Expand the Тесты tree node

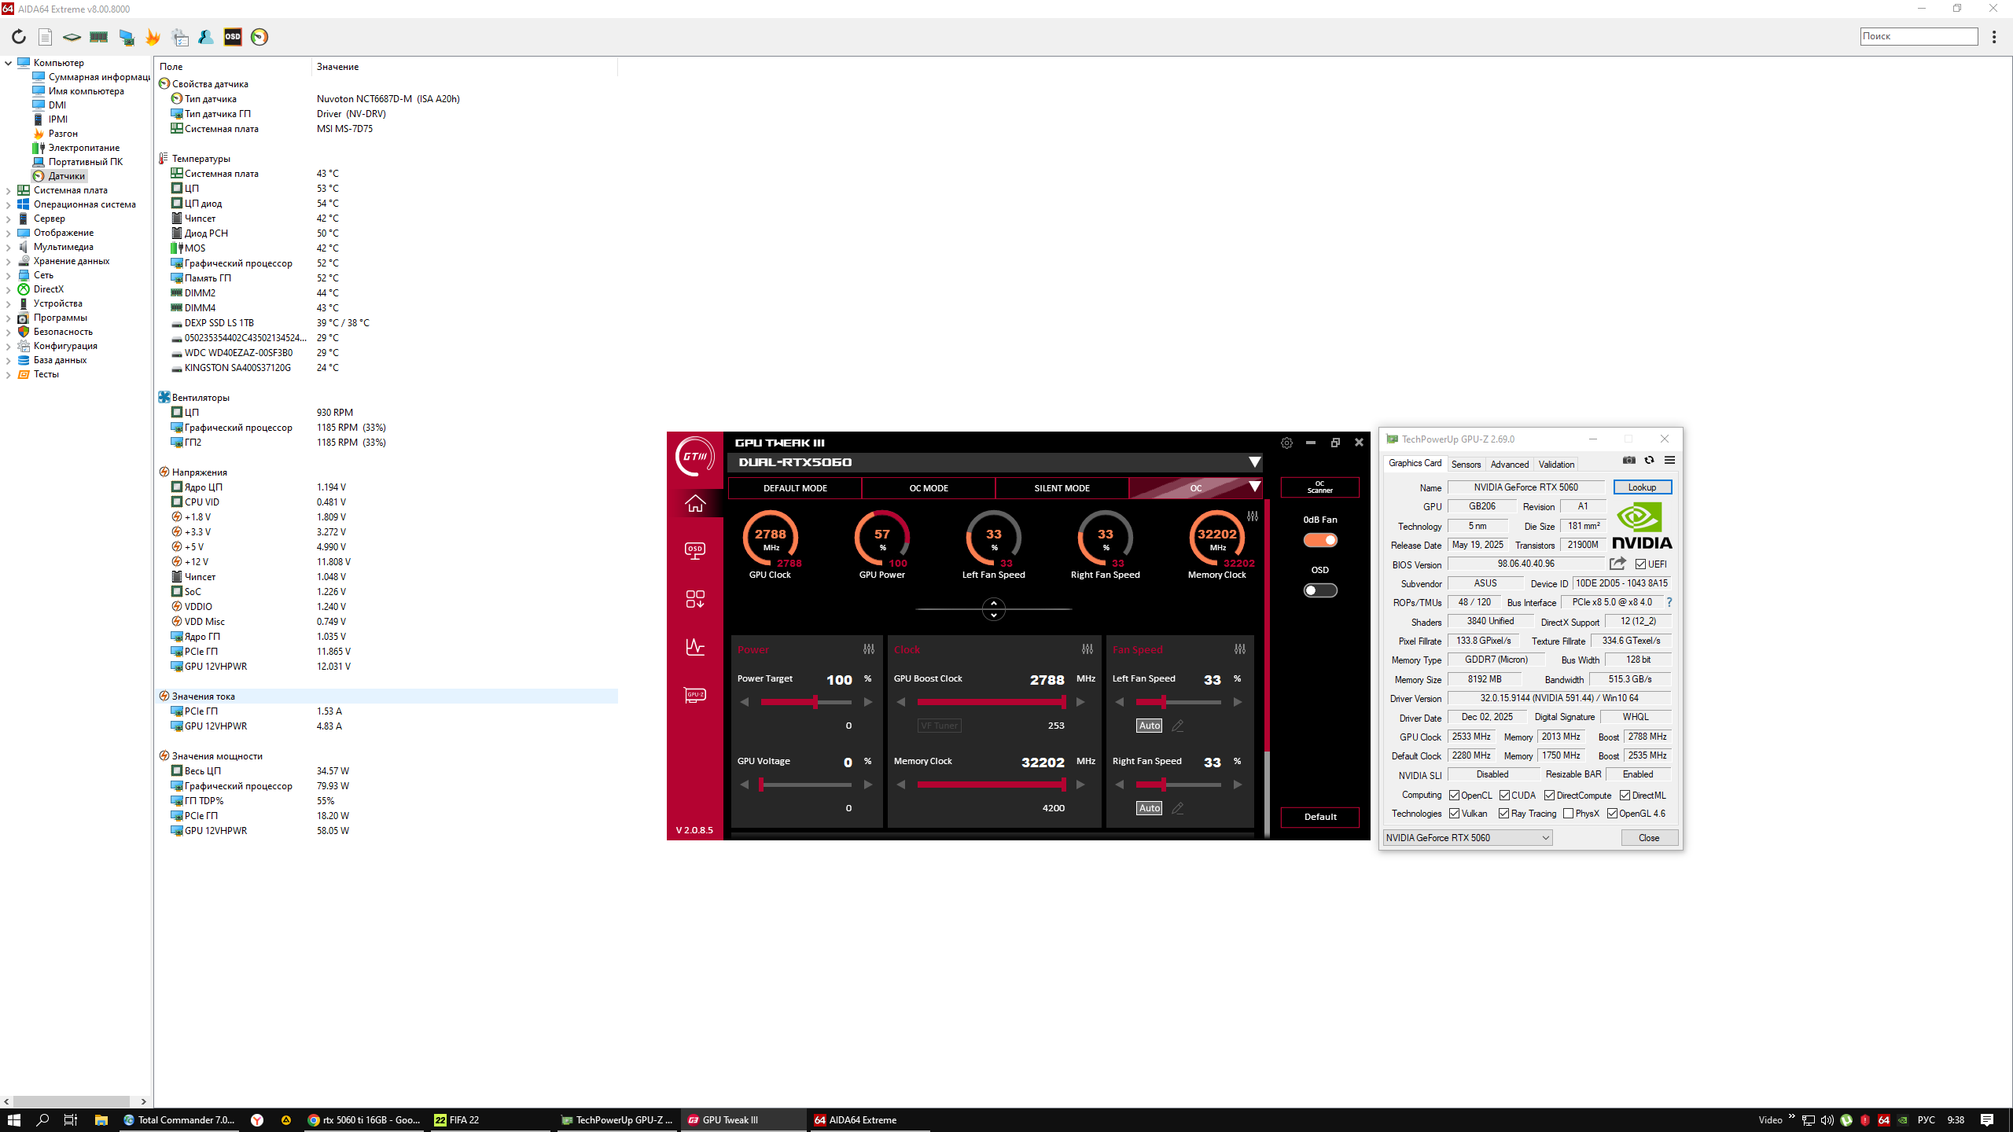point(9,374)
